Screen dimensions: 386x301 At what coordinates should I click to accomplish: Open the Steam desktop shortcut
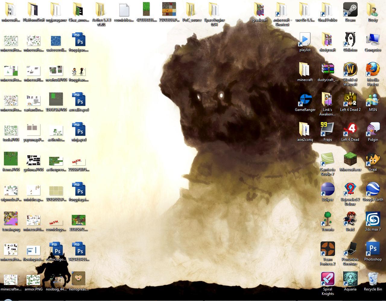click(x=350, y=10)
